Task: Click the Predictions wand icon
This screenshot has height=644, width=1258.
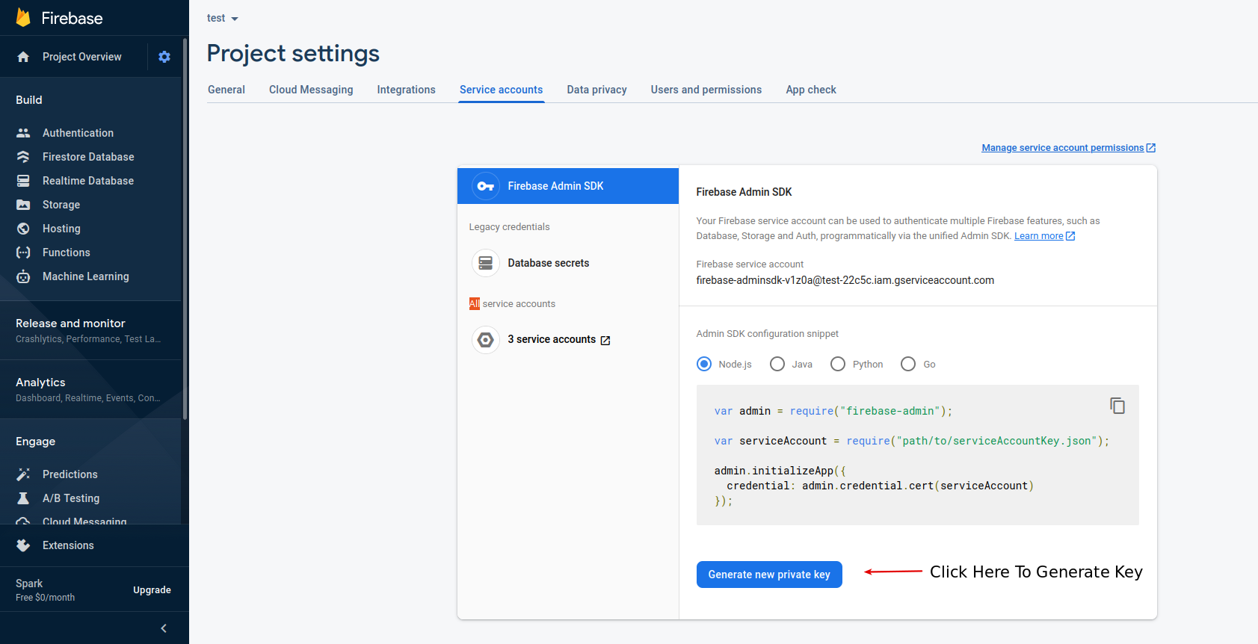Action: 23,474
